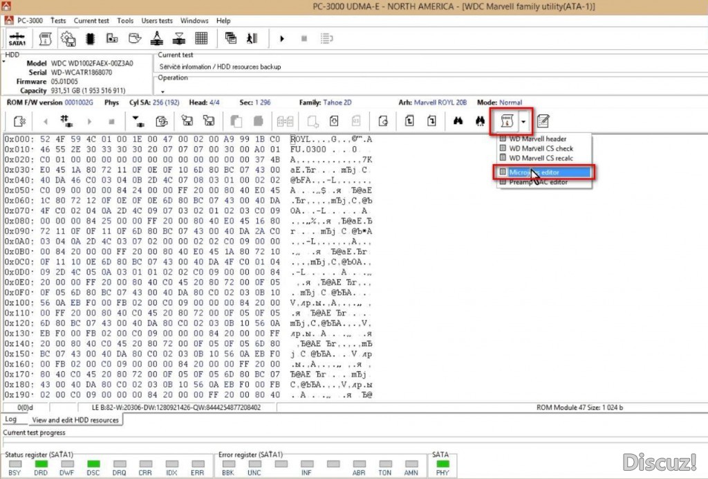Open the grid map icon
This screenshot has width=708, height=479.
[201, 38]
